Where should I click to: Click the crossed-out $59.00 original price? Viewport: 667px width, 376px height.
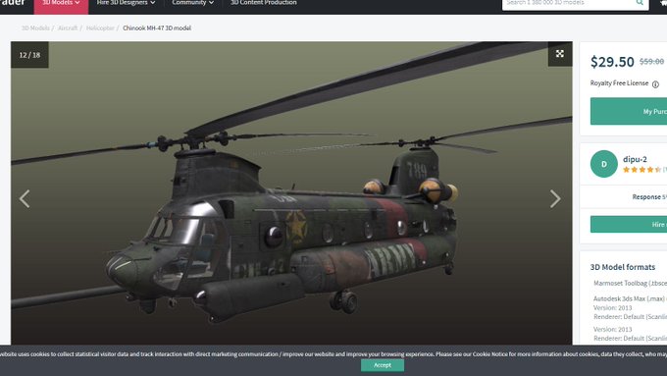click(651, 62)
